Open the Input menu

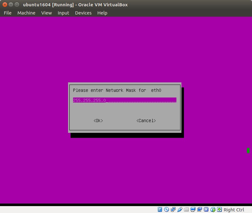(x=63, y=13)
